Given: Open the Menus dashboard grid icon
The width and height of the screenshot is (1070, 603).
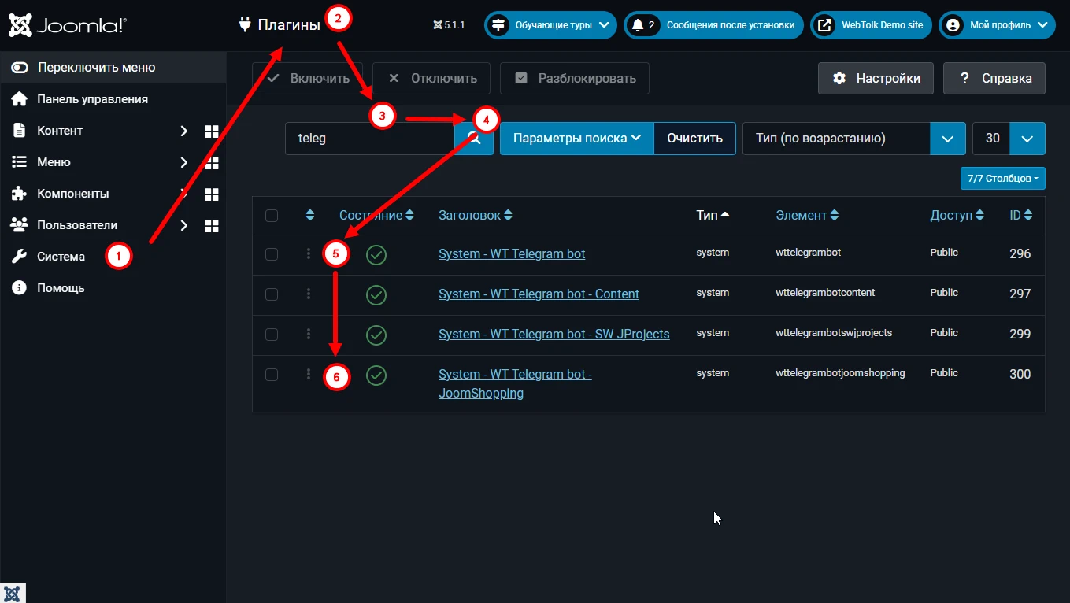Looking at the screenshot, I should pyautogui.click(x=211, y=162).
